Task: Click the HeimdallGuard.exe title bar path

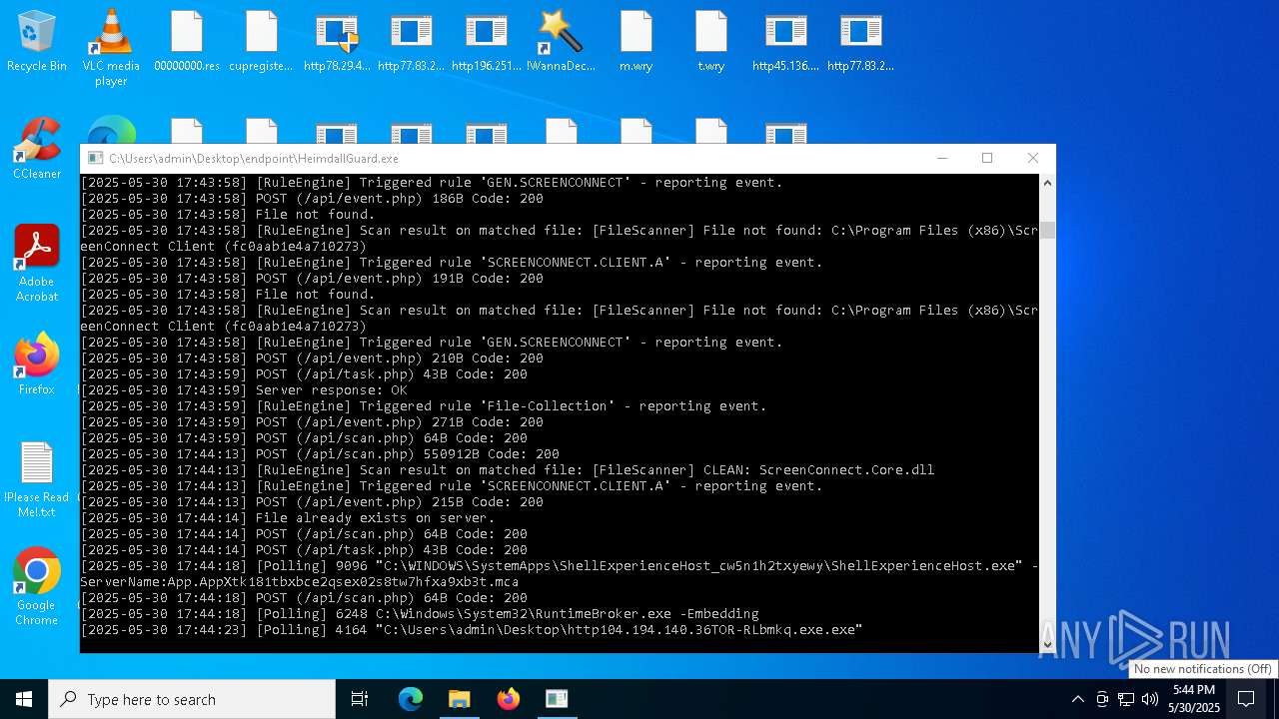Action: (x=254, y=158)
